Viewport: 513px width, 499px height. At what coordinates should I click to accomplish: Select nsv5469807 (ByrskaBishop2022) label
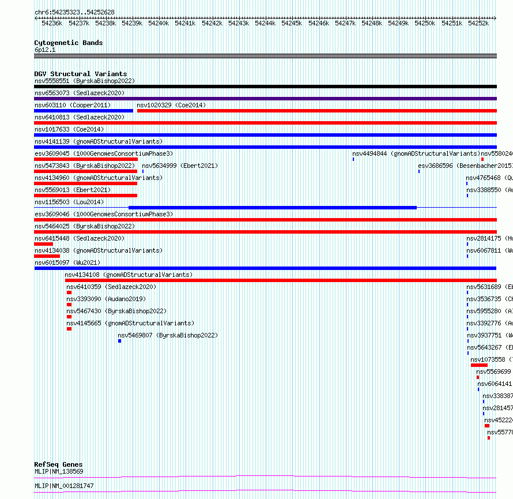pyautogui.click(x=168, y=335)
